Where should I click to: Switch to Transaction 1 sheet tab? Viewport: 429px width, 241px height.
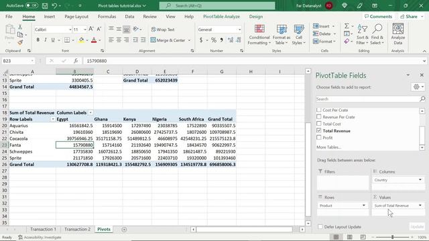coord(43,229)
